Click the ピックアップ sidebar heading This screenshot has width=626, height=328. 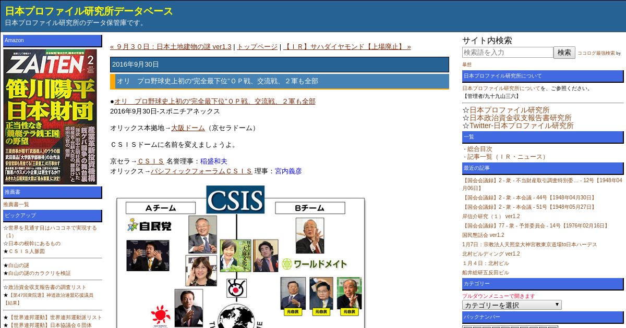(53, 216)
